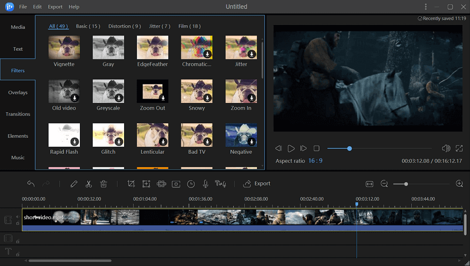Switch to the Transitions tab
This screenshot has width=470, height=266.
click(18, 114)
